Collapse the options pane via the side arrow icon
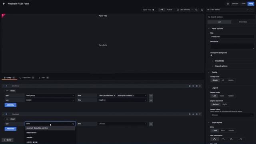 (252, 10)
